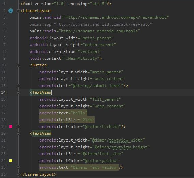Screen dimensions: 194x178
Task: Click the TextView tag on line 20
Action: (42, 133)
